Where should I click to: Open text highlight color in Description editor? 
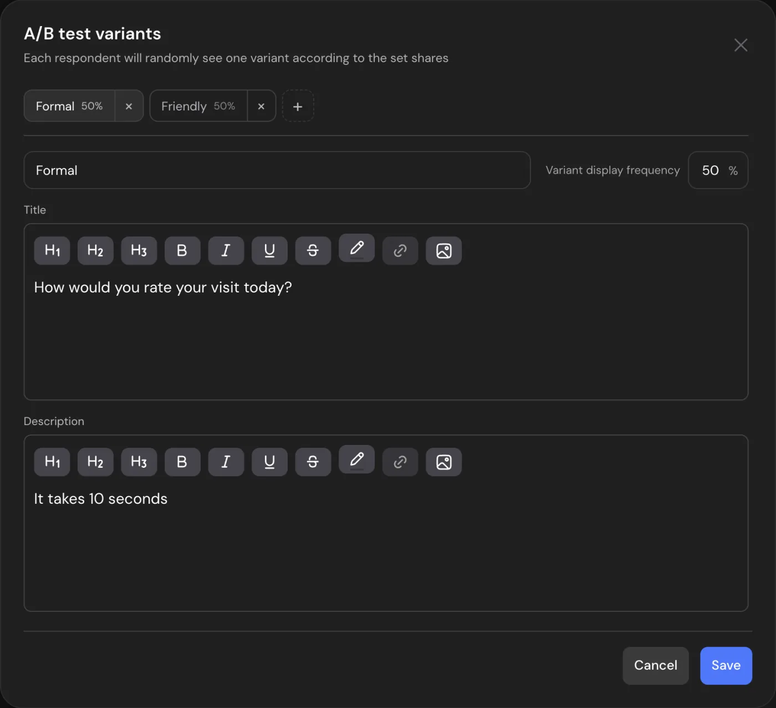click(356, 459)
